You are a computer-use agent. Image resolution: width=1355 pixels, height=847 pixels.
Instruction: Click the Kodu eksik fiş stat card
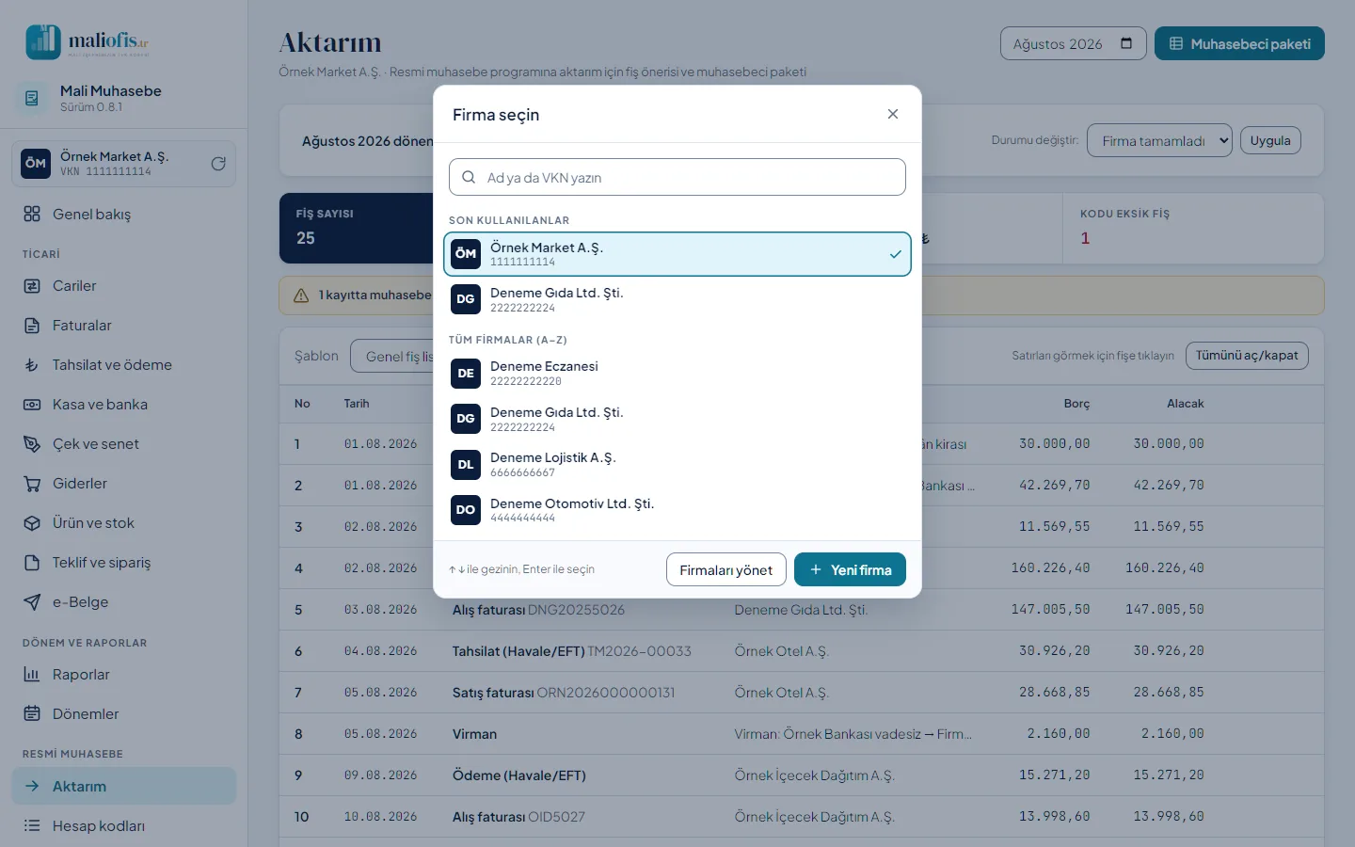tap(1193, 228)
